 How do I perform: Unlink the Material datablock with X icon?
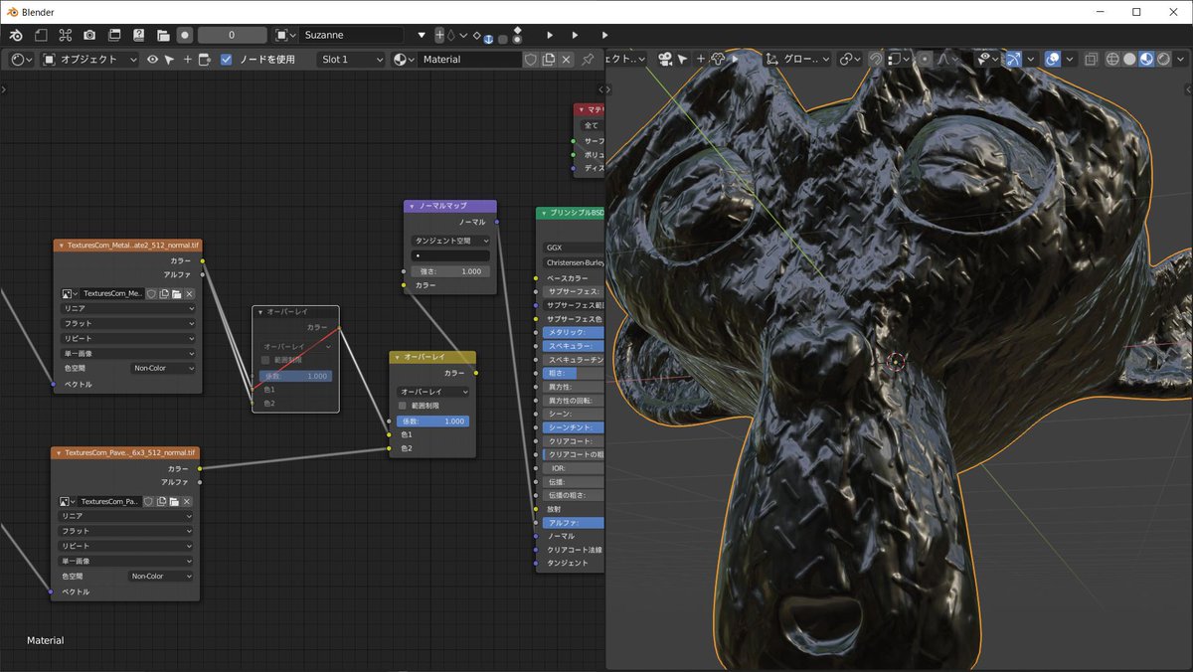click(x=567, y=60)
